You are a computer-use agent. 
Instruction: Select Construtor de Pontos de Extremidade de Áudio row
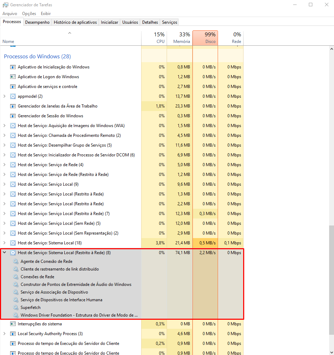pos(122,284)
